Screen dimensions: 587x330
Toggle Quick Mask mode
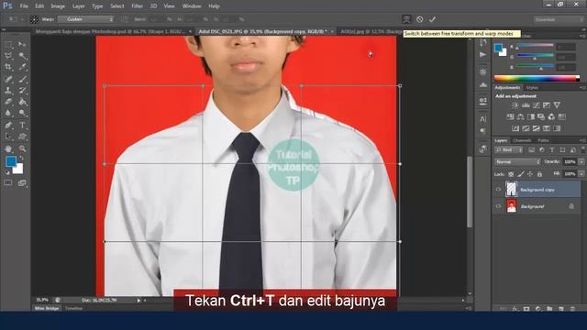[8, 182]
